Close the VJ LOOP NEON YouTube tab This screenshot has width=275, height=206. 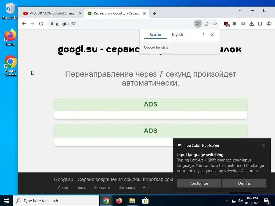pyautogui.click(x=80, y=13)
